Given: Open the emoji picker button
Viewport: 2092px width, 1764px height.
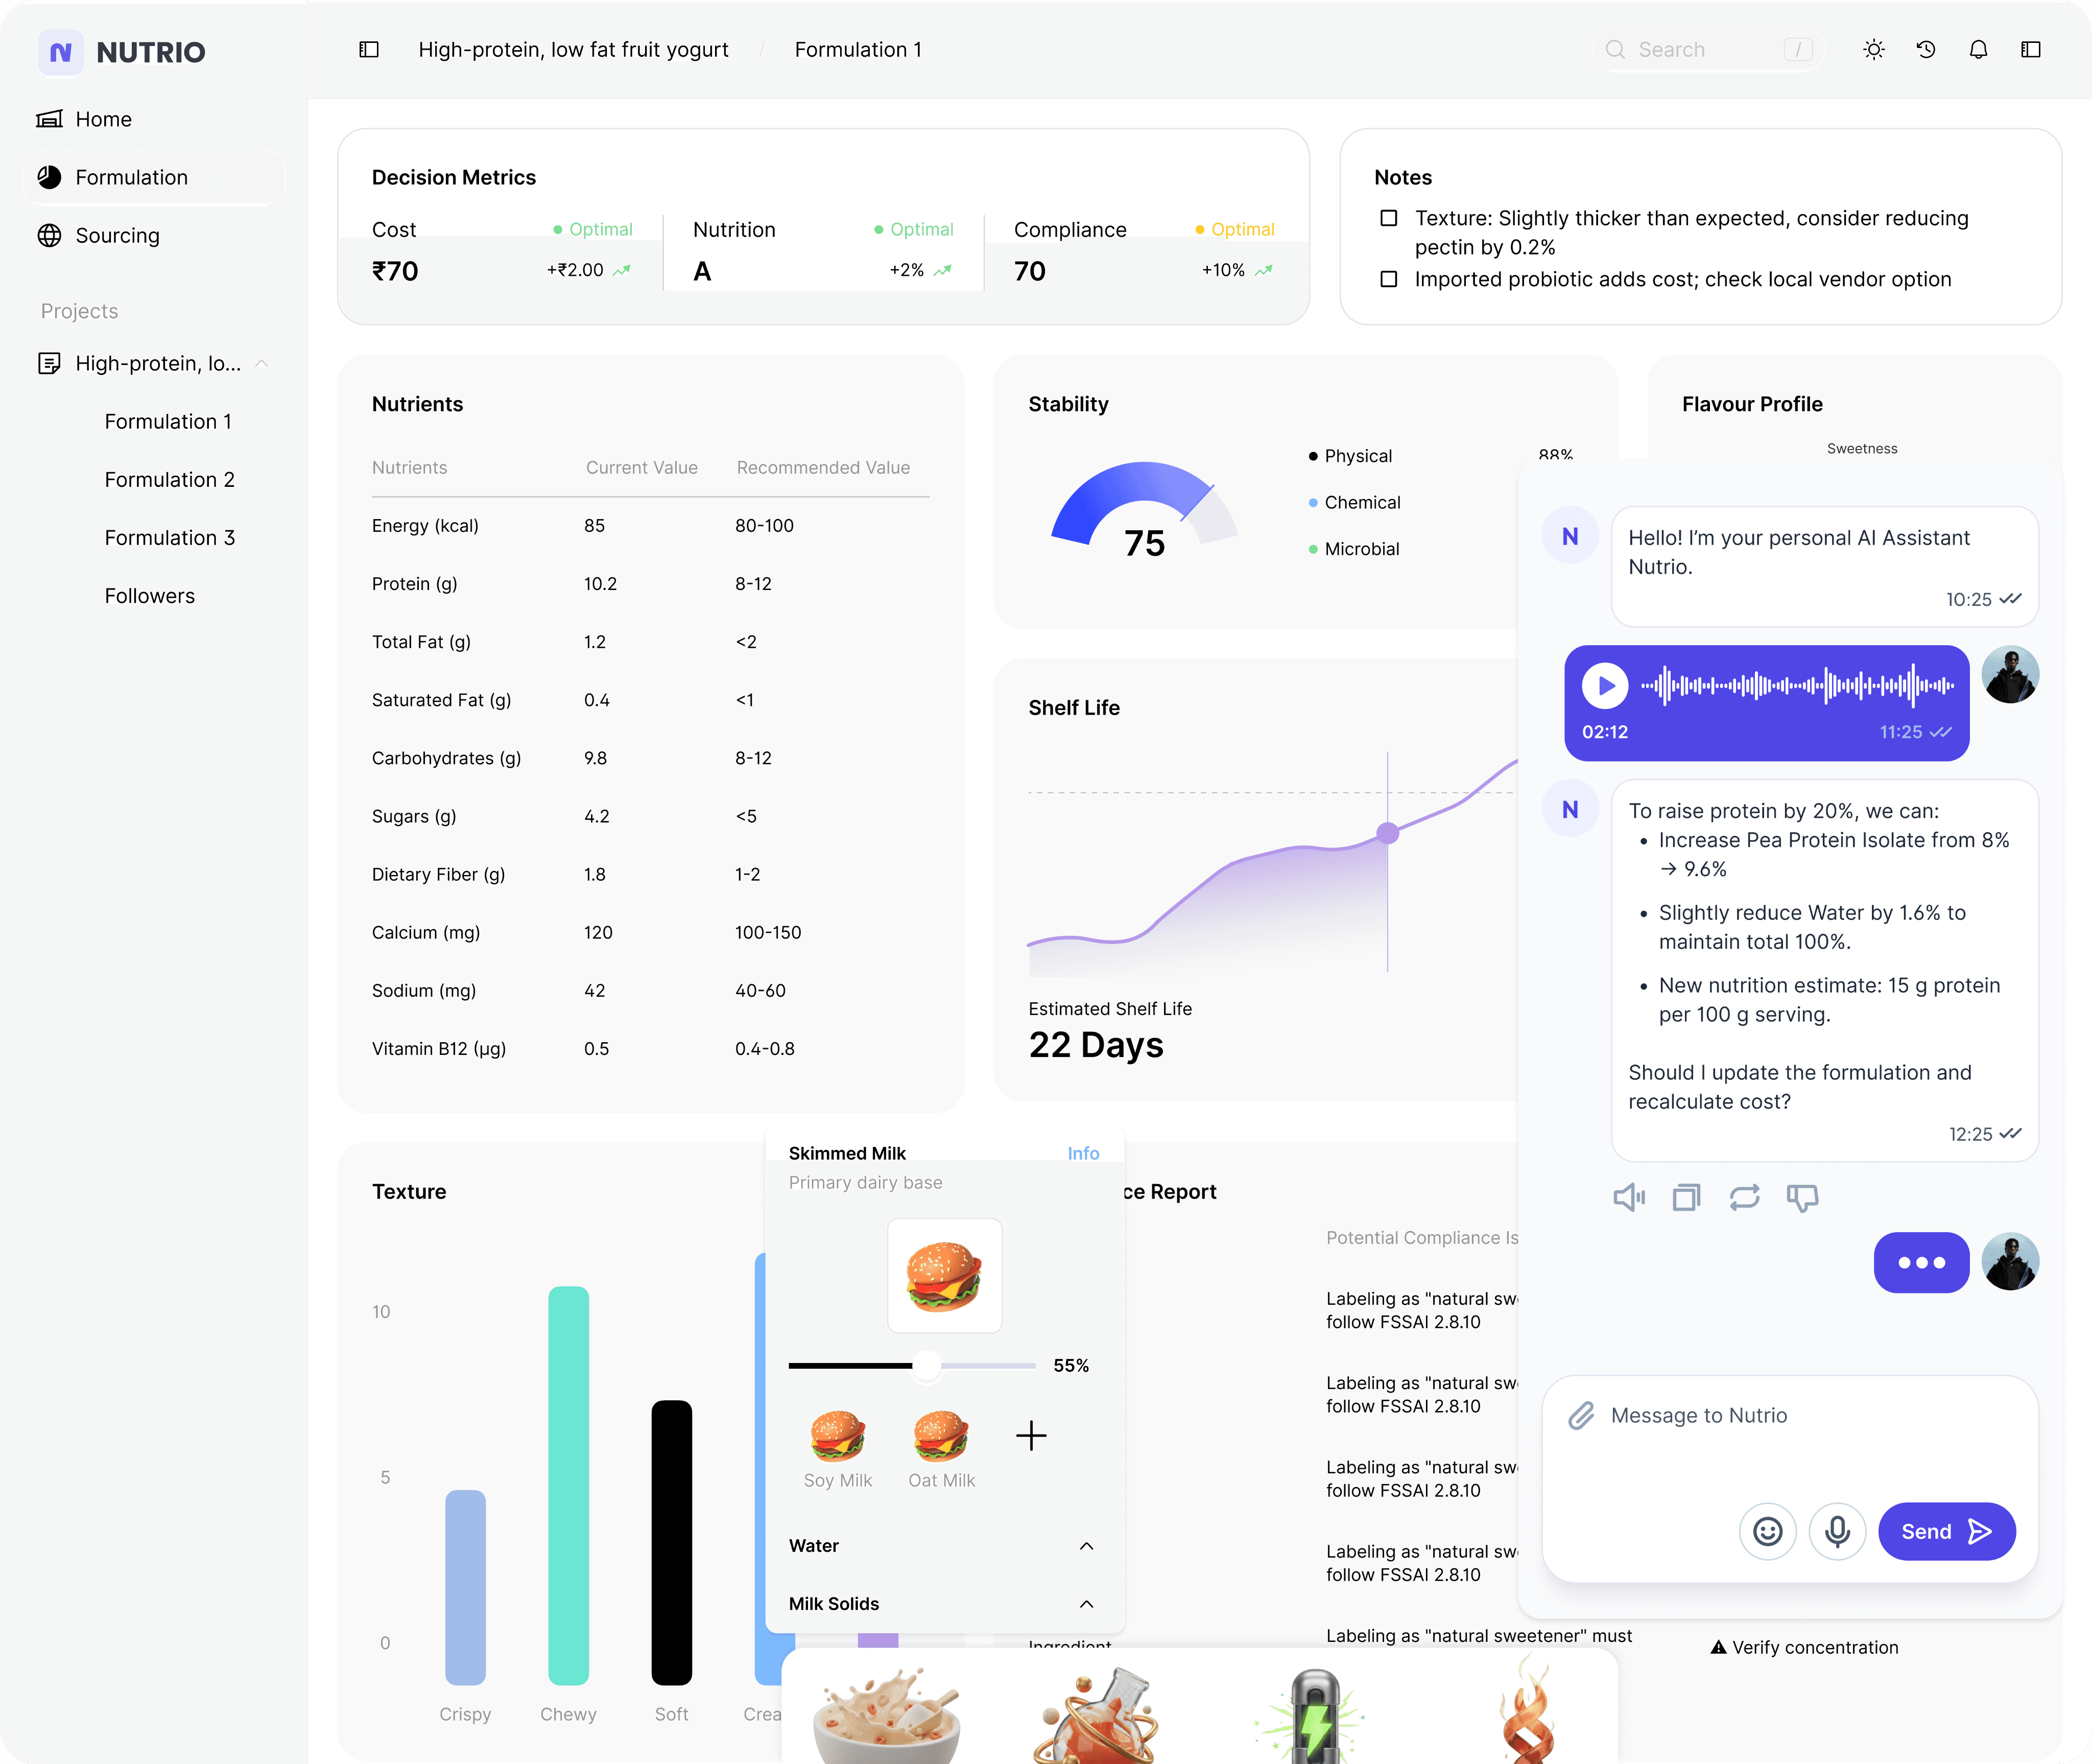Looking at the screenshot, I should 1767,1531.
